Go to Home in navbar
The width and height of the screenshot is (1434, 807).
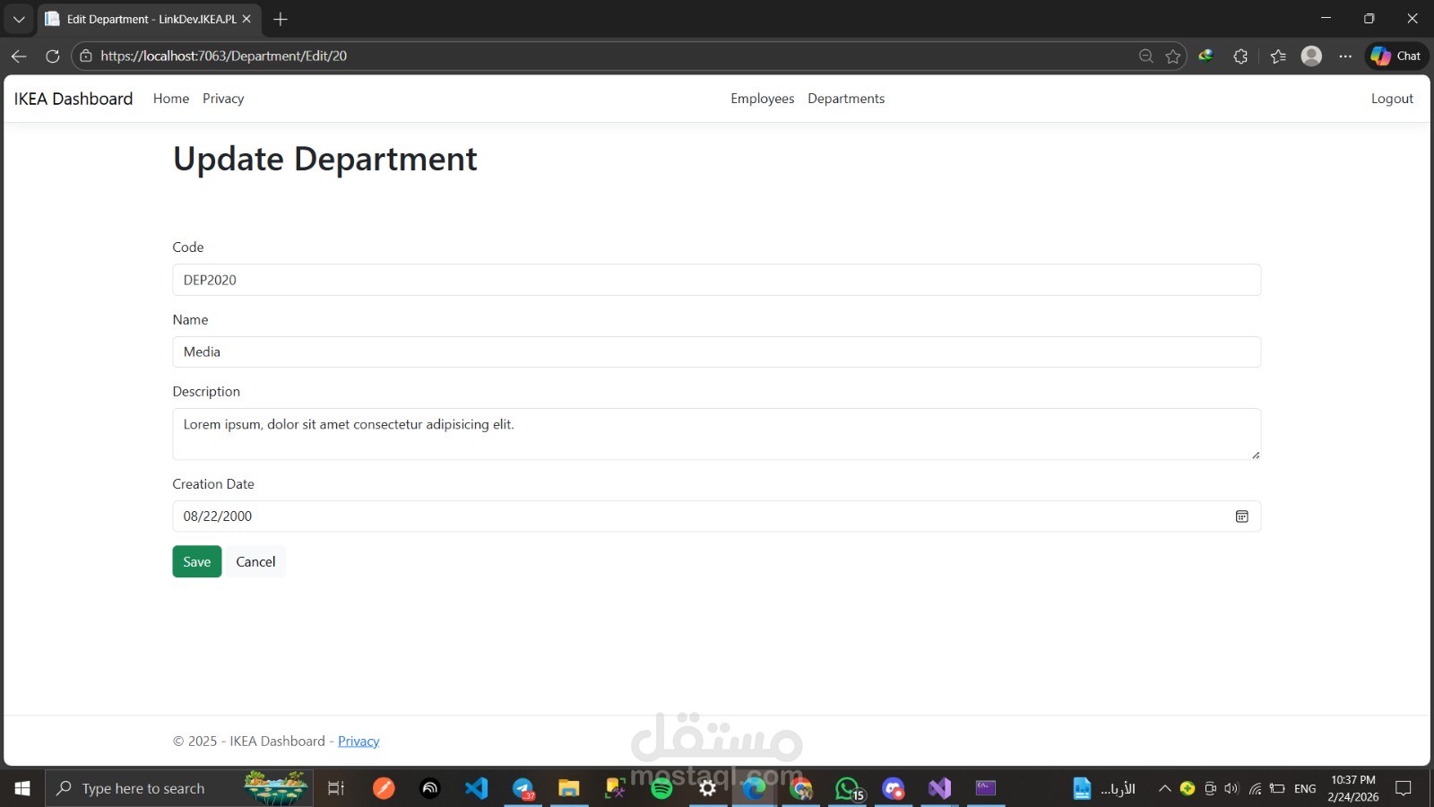tap(171, 99)
